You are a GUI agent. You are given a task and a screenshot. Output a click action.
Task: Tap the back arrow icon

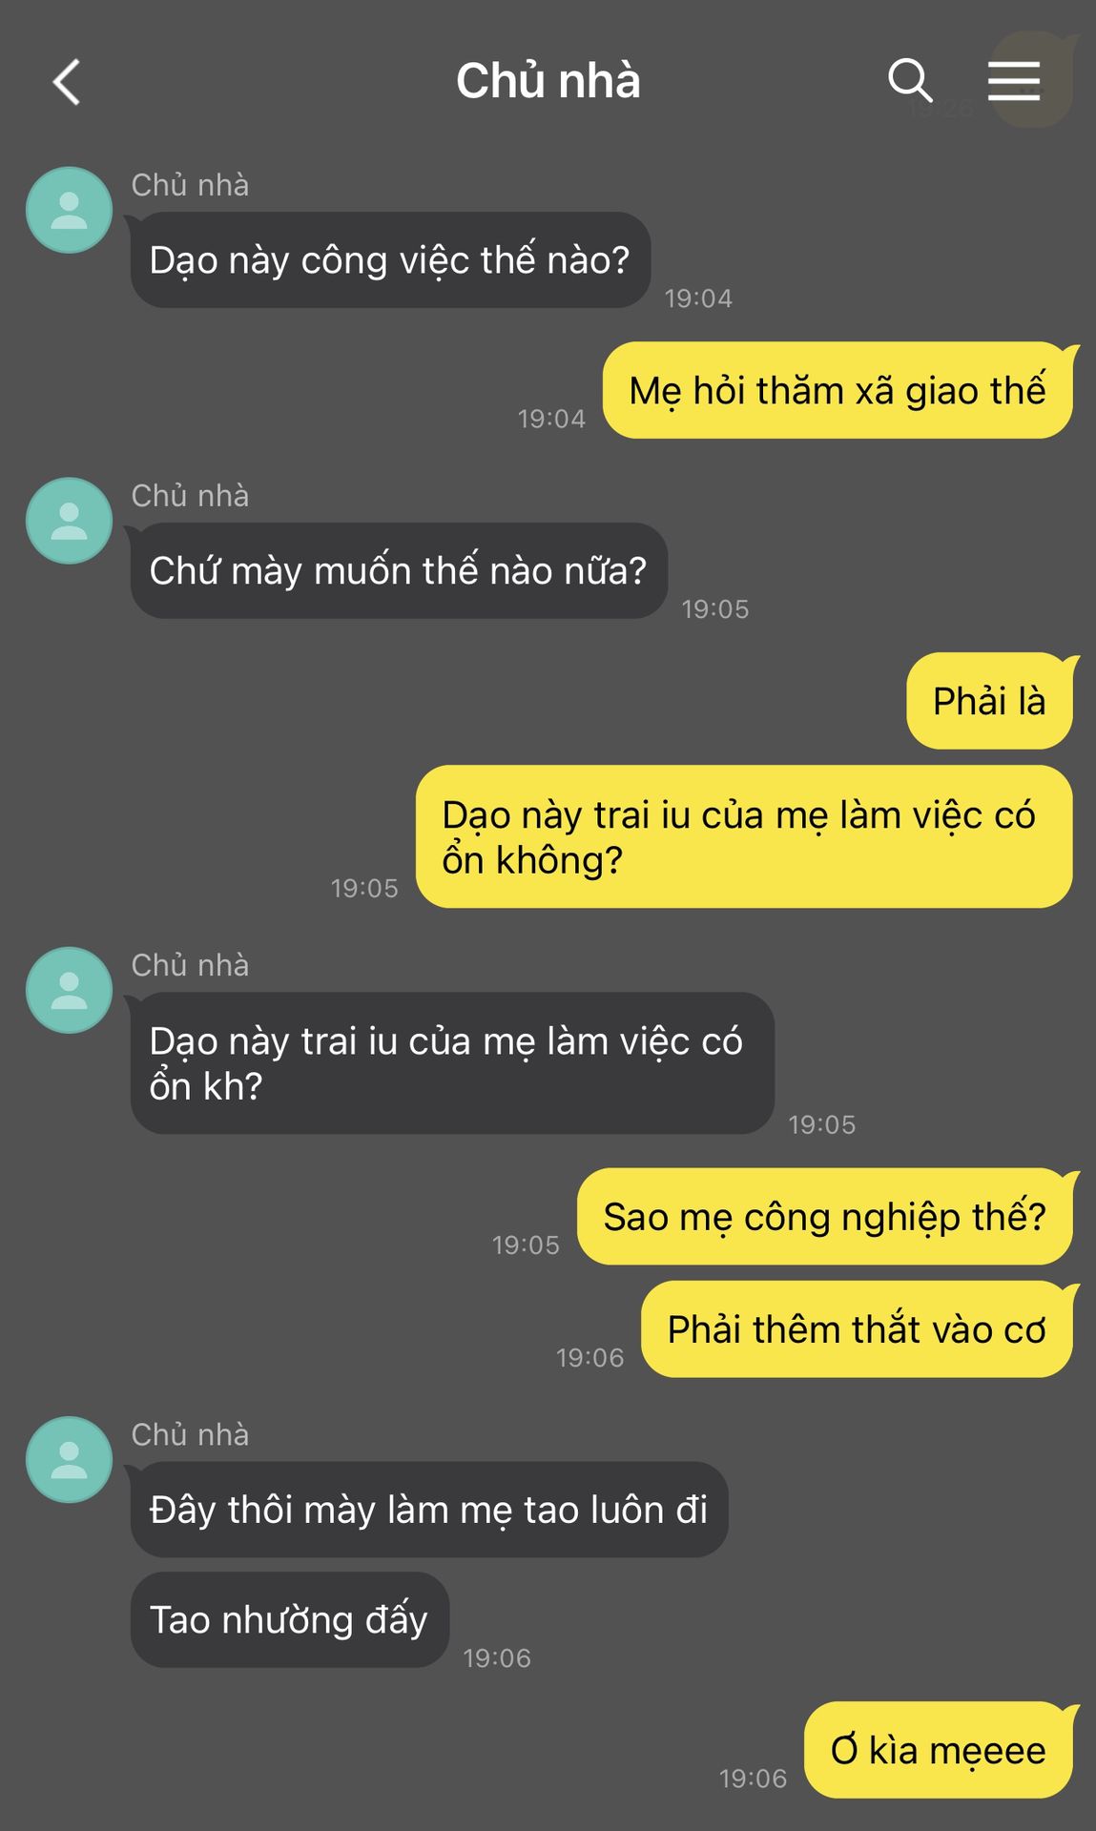coord(66,82)
